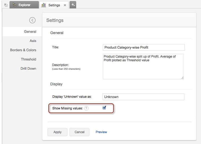
Task: Click into the Title text field
Action: tap(143, 48)
